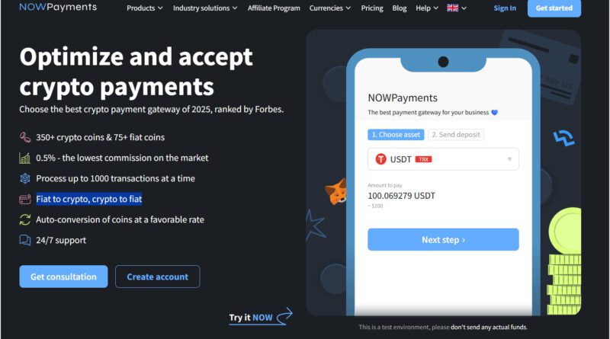Open the USDT asset dropdown
Image resolution: width=610 pixels, height=339 pixels.
click(443, 159)
